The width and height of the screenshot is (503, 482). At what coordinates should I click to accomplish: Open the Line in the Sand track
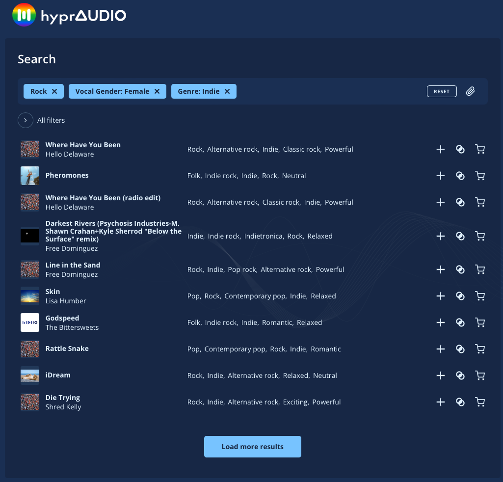(x=73, y=265)
